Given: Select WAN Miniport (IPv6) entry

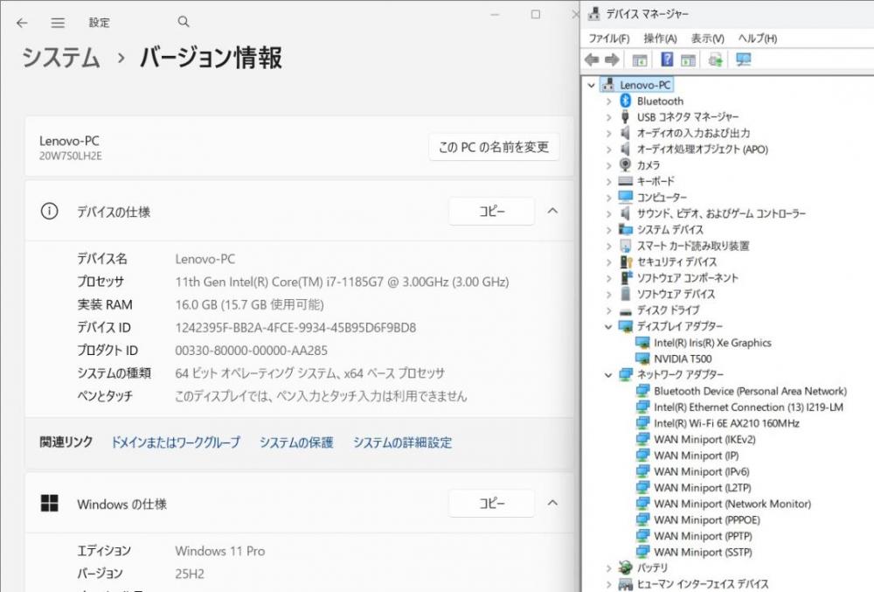Looking at the screenshot, I should click(x=701, y=471).
